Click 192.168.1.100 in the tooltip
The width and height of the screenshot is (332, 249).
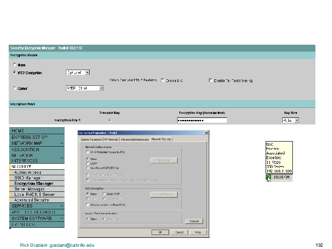[x=279, y=171]
